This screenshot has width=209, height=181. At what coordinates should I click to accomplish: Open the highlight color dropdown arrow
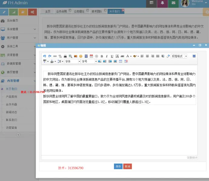pos(138,56)
